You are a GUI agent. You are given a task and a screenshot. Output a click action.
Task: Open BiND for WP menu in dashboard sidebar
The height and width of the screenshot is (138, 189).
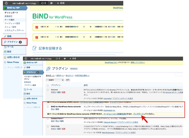[14, 8]
